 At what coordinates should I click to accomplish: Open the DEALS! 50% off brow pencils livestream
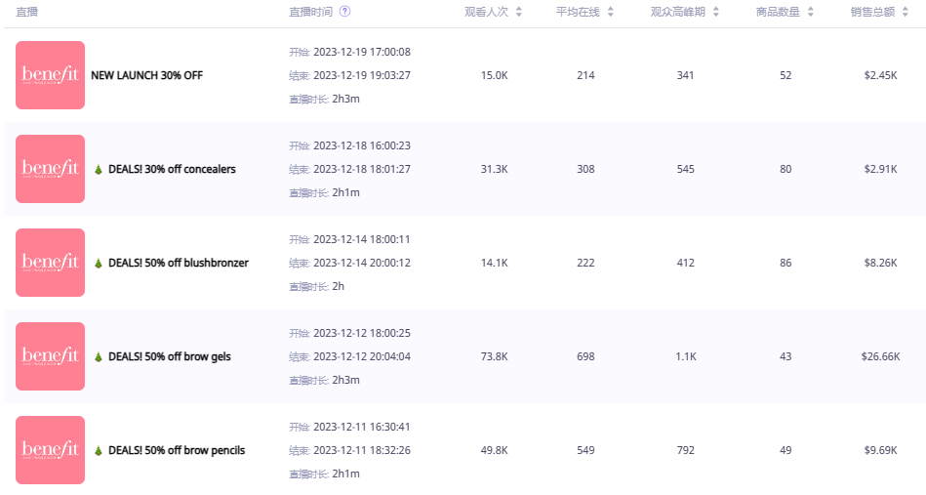click(x=177, y=450)
